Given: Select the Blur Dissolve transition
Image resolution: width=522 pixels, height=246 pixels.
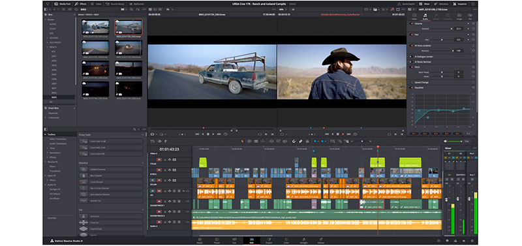Looking at the screenshot, I should tap(111, 176).
